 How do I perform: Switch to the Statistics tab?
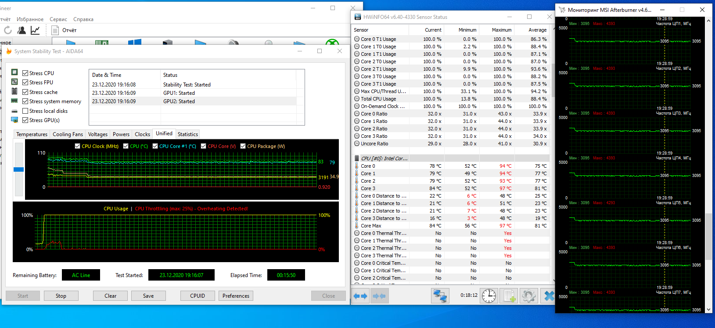click(x=188, y=134)
